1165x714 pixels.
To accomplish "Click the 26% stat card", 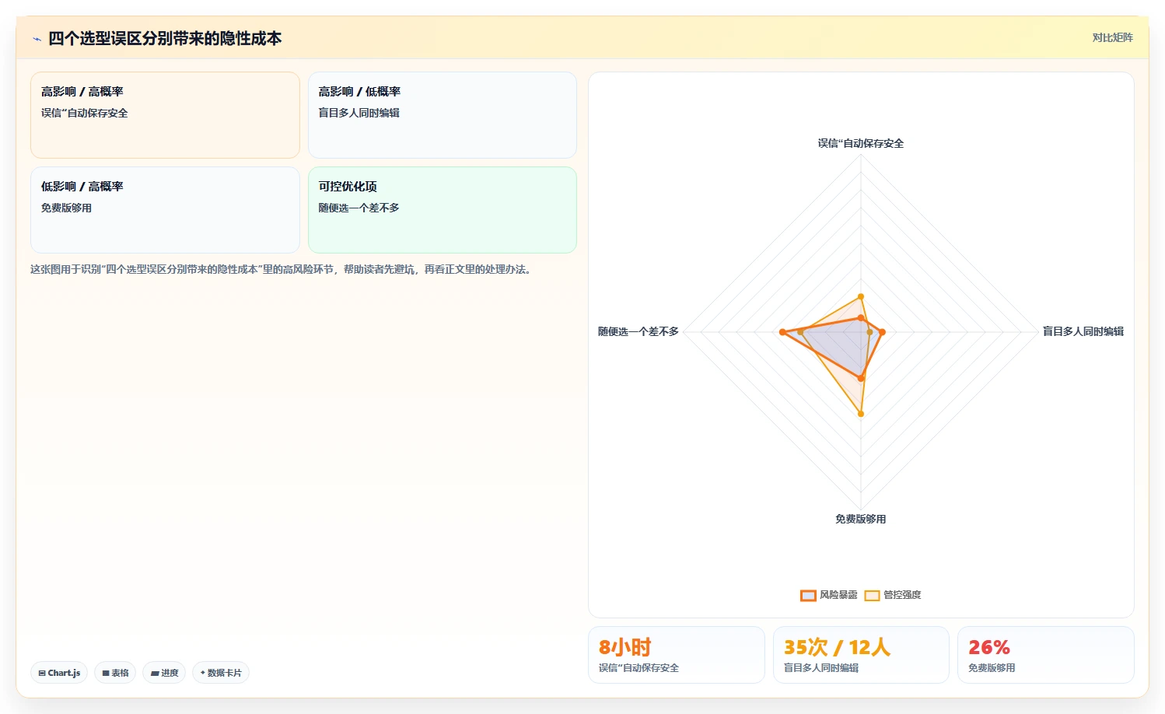I will pos(1045,655).
